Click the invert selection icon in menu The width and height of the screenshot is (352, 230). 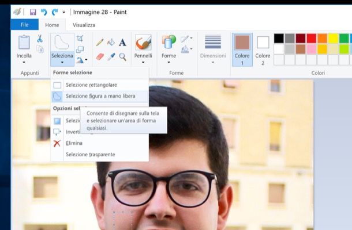click(57, 132)
